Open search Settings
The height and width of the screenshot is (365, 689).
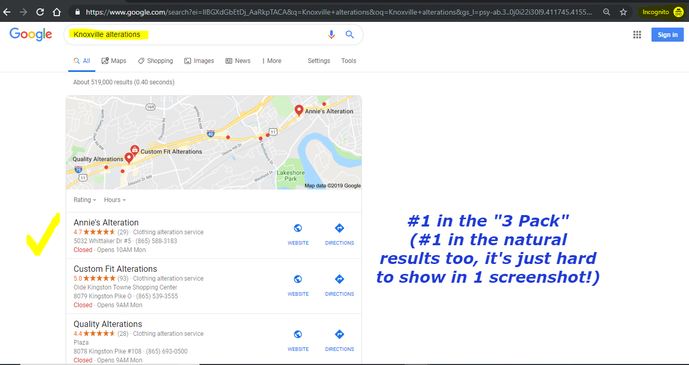click(x=319, y=61)
